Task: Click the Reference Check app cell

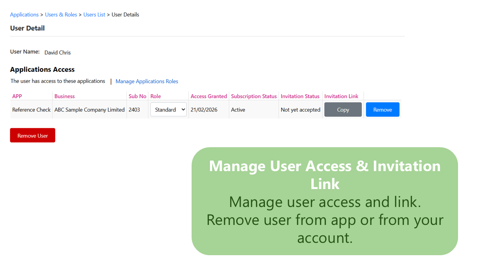Action: [31, 109]
